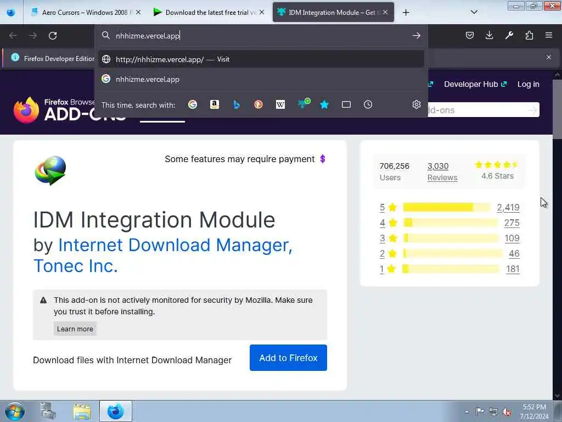Open search settings gear
This screenshot has height=422, width=562.
pyautogui.click(x=416, y=104)
